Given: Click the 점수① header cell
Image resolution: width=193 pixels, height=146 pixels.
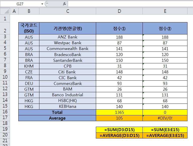Looking at the screenshot, I should click(x=119, y=28).
